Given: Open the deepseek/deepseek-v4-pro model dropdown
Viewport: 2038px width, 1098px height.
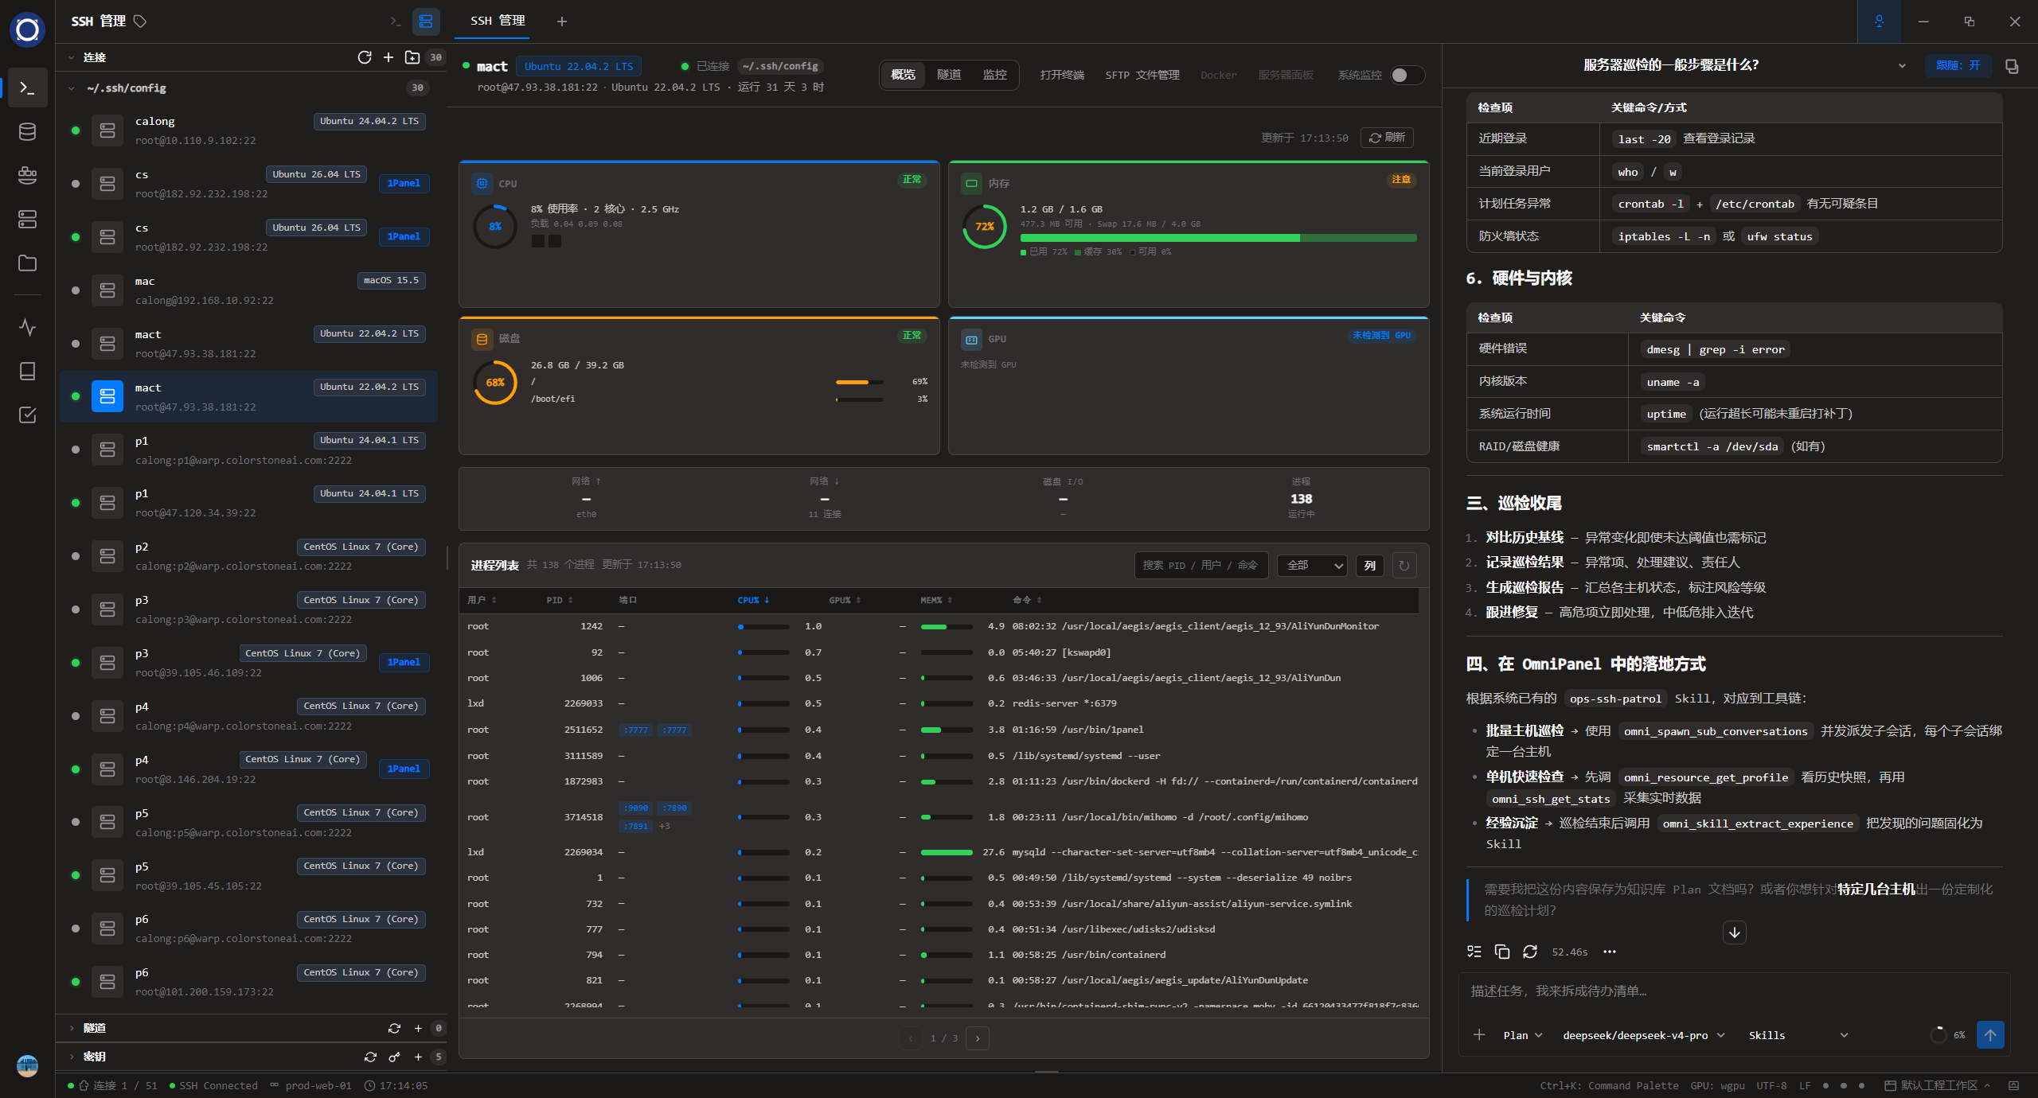Looking at the screenshot, I should [1643, 1035].
